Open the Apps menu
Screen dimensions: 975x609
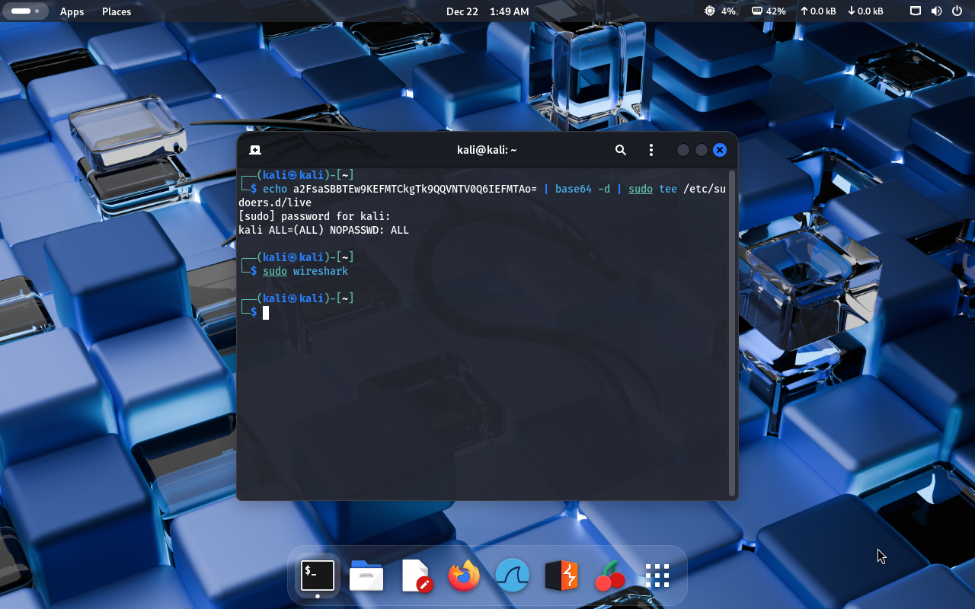coord(72,11)
